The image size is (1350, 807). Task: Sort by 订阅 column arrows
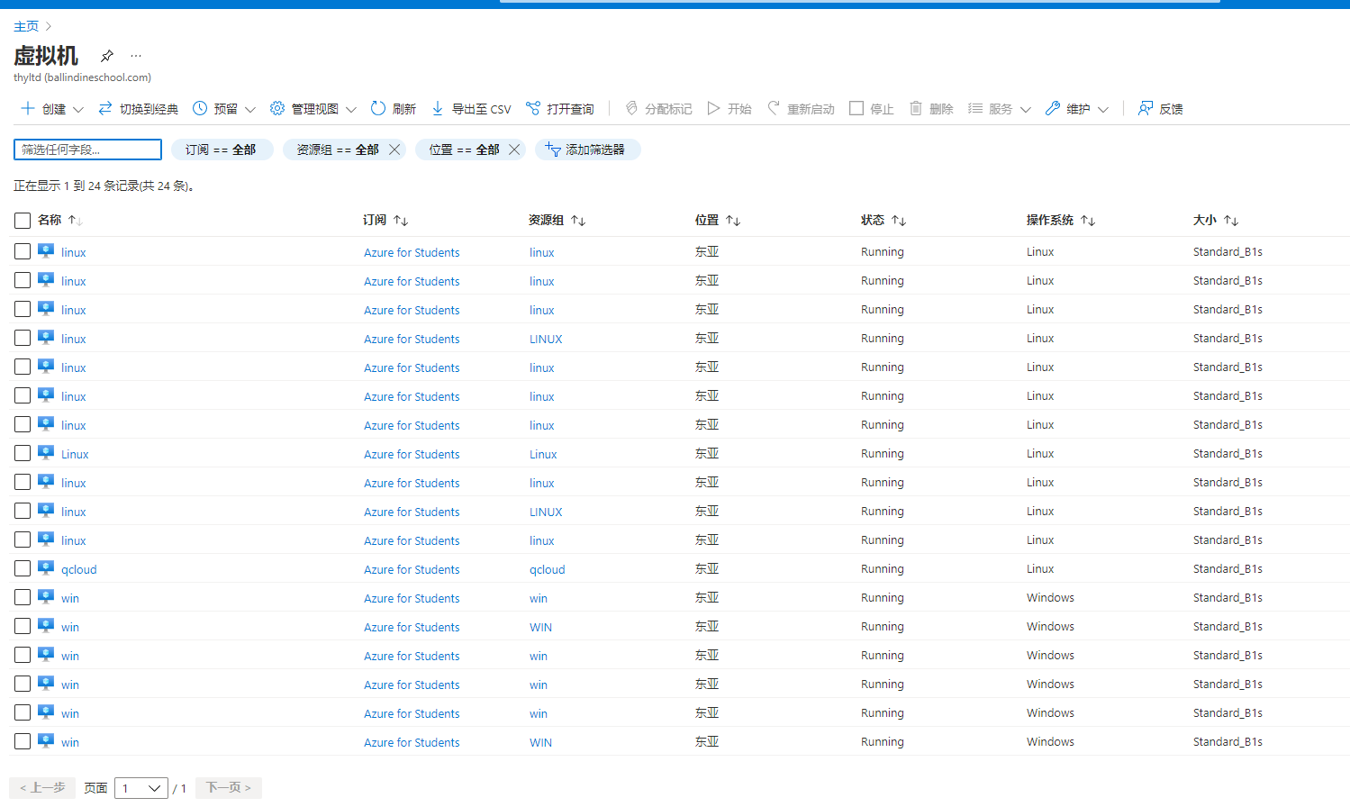[401, 221]
